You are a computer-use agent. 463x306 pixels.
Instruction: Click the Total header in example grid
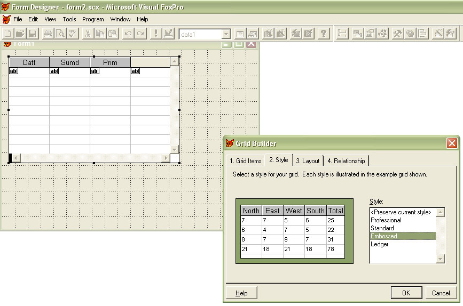pyautogui.click(x=336, y=211)
